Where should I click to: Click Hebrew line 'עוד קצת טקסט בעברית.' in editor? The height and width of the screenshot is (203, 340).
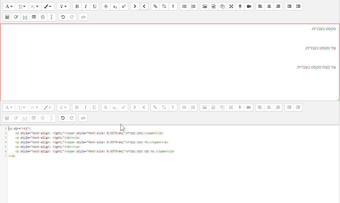(316, 67)
